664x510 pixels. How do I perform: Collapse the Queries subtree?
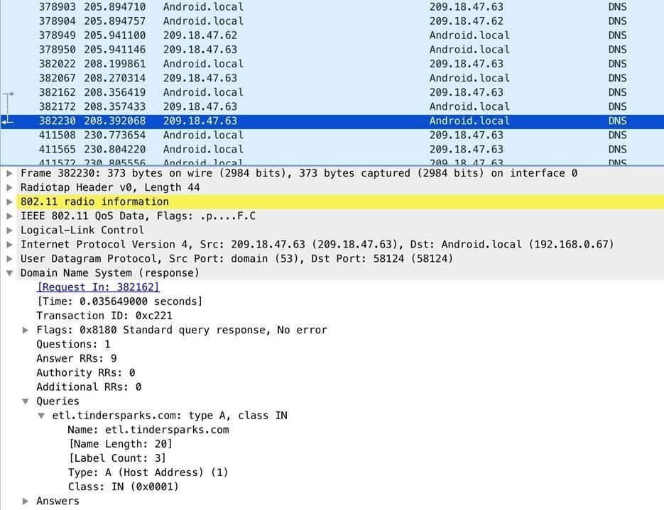pyautogui.click(x=26, y=401)
